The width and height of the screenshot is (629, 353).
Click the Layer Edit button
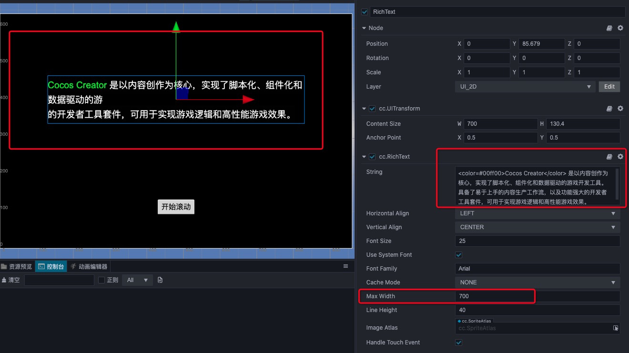[609, 87]
